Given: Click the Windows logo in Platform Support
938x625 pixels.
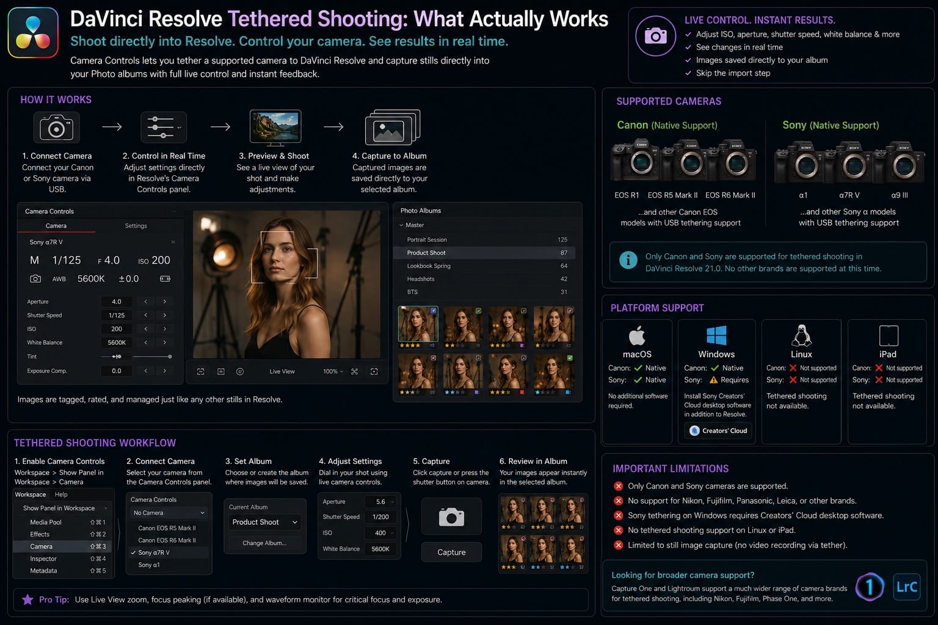Looking at the screenshot, I should (716, 336).
